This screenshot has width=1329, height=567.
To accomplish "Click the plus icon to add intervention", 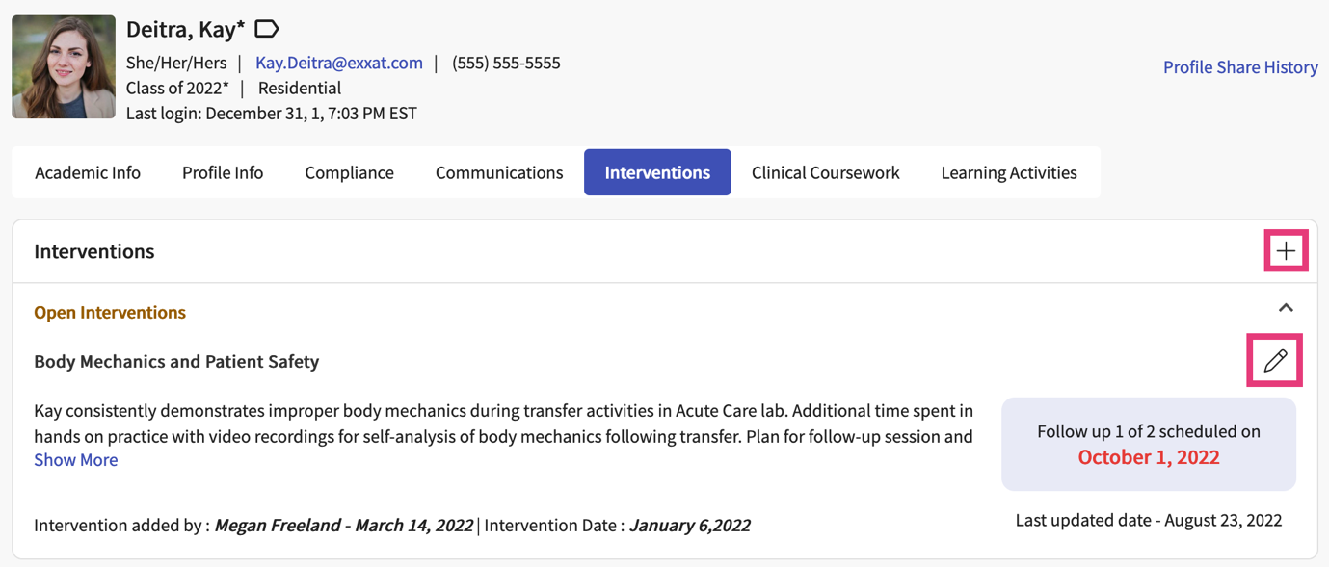I will (x=1286, y=251).
